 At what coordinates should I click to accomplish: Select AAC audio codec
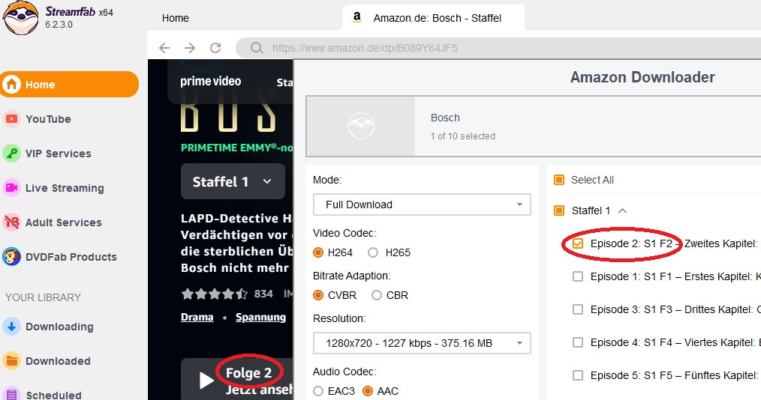(368, 391)
